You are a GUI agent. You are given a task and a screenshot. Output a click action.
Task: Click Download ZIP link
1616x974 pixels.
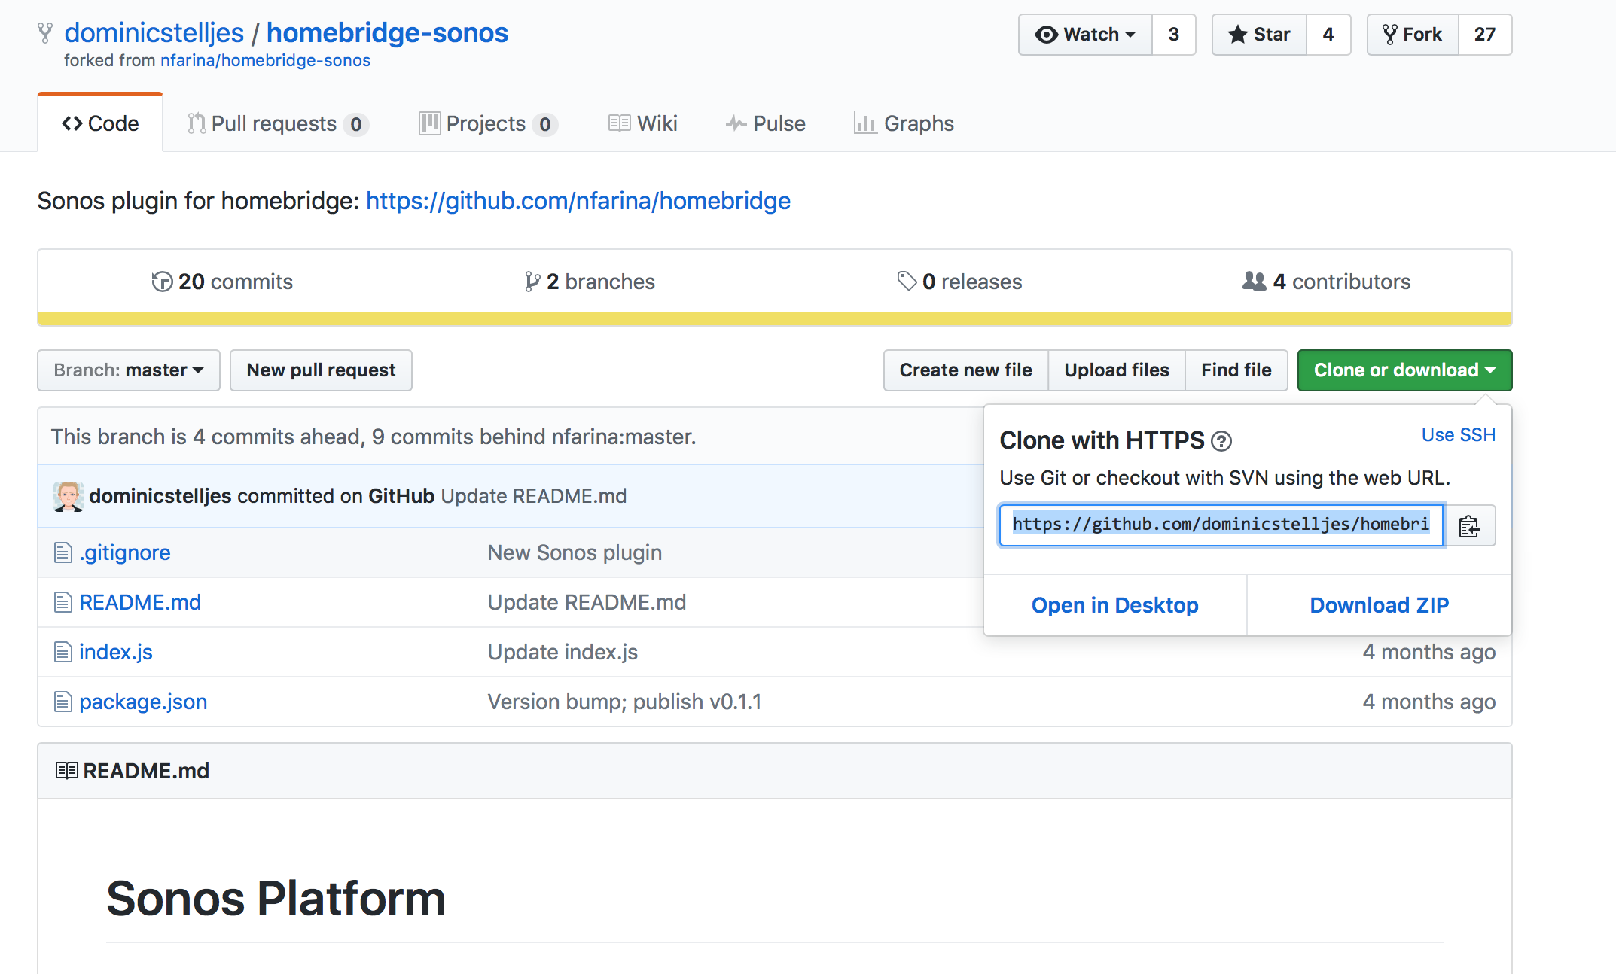coord(1379,605)
